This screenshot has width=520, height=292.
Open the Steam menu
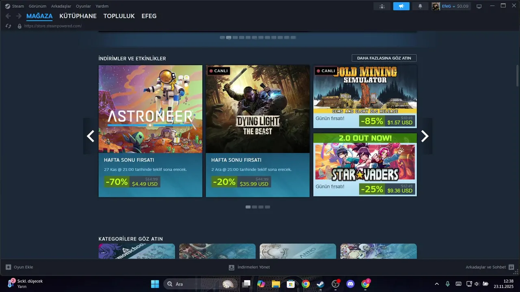[x=18, y=6]
